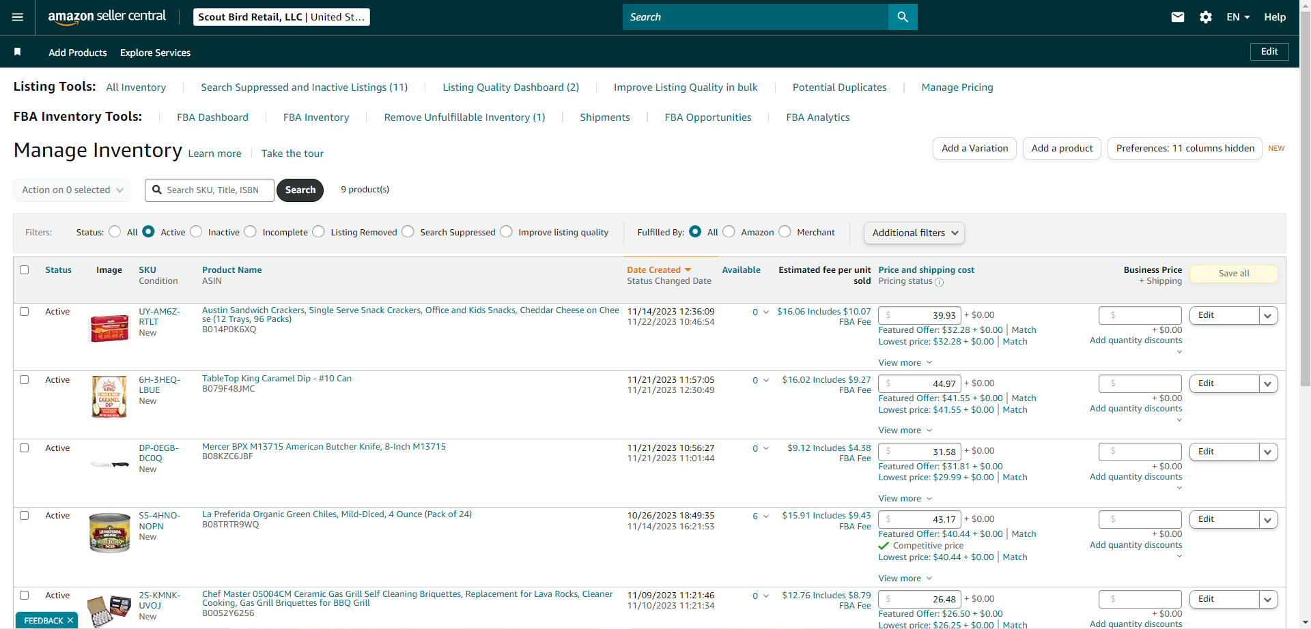The image size is (1311, 629).
Task: Open the Explore Services menu item
Action: (155, 53)
